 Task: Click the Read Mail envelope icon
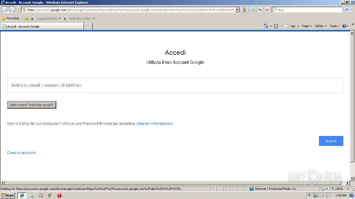click(x=286, y=26)
